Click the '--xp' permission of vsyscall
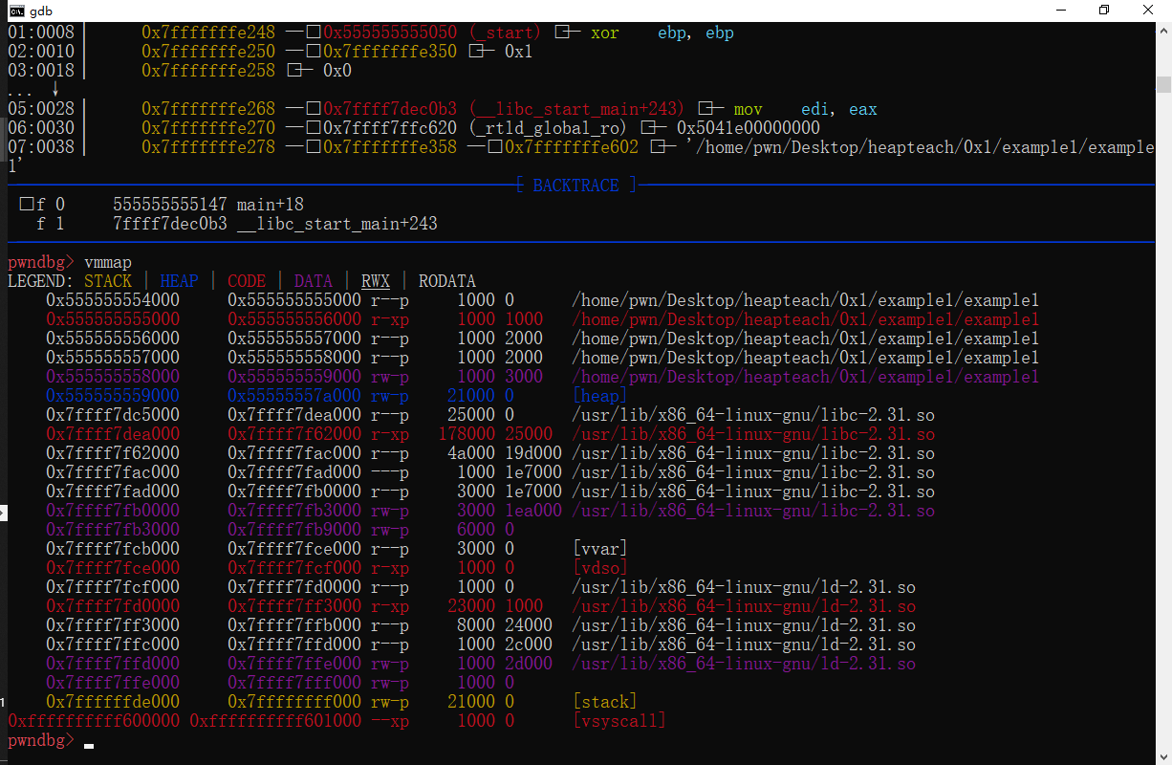1172x765 pixels. click(x=390, y=721)
